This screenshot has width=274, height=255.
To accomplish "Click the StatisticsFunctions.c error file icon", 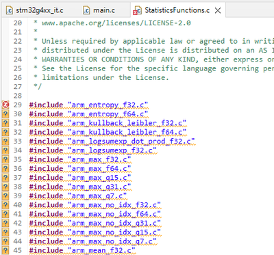I will click(137, 11).
